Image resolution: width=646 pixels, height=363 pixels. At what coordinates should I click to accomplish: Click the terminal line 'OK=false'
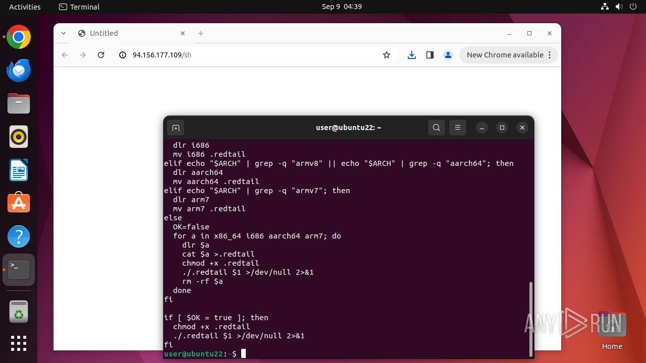pyautogui.click(x=191, y=227)
